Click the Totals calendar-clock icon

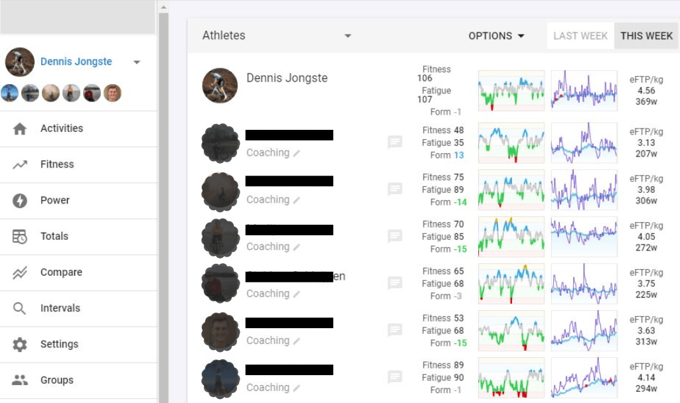[20, 237]
